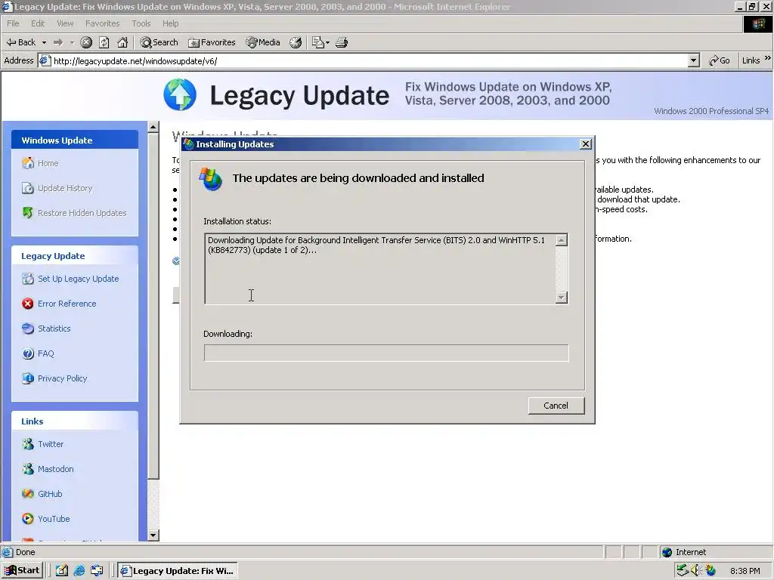
Task: Open the Set Up Legacy Update link
Action: (x=79, y=279)
